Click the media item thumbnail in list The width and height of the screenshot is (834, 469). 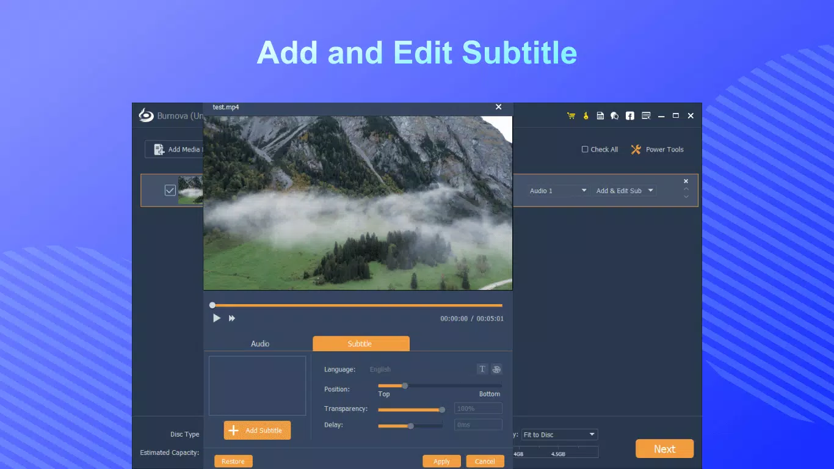point(190,191)
